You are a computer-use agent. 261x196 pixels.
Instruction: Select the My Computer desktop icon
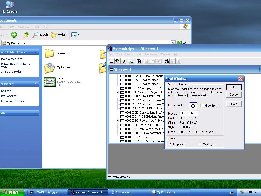pyautogui.click(x=10, y=5)
